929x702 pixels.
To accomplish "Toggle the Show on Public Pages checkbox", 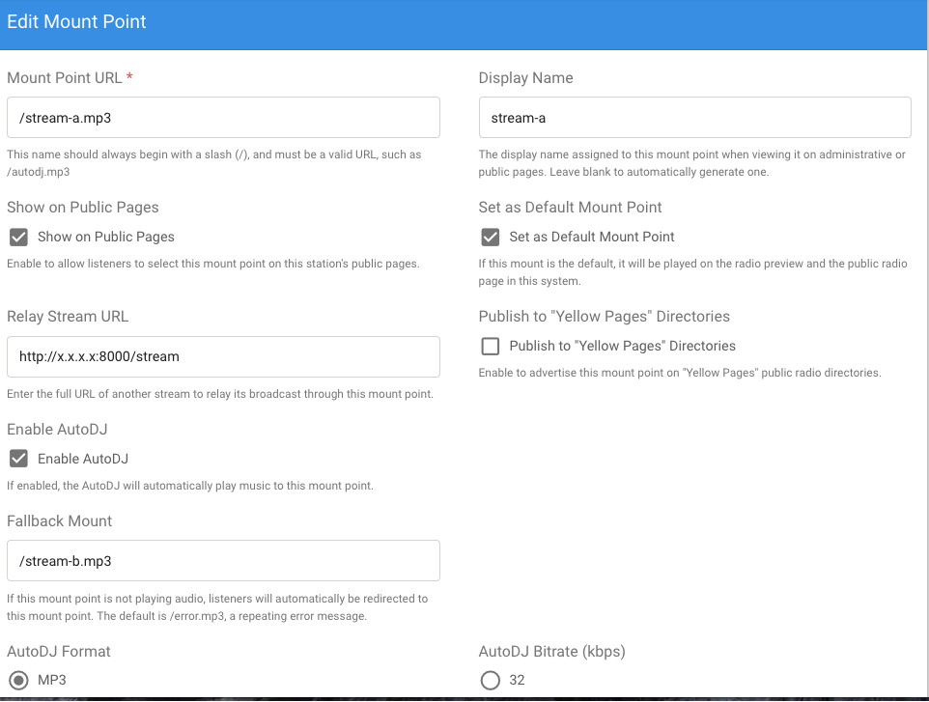I will (x=18, y=237).
